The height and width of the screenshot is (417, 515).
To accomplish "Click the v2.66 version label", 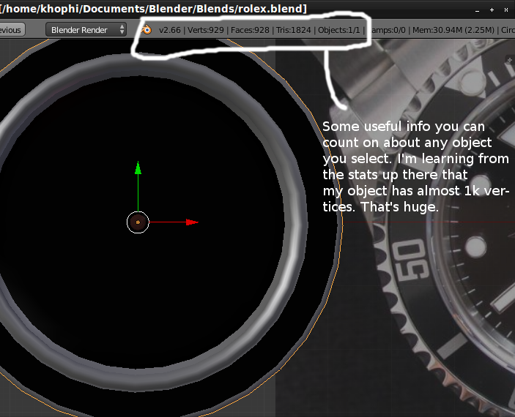I will [170, 30].
